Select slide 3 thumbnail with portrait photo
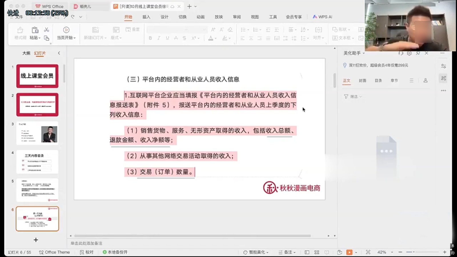Viewport: 457px width, 257px height. [37, 133]
